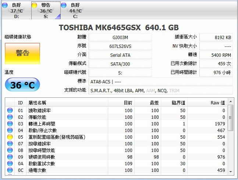Click the interface field Serial ATA
The width and height of the screenshot is (238, 180).
point(120,55)
